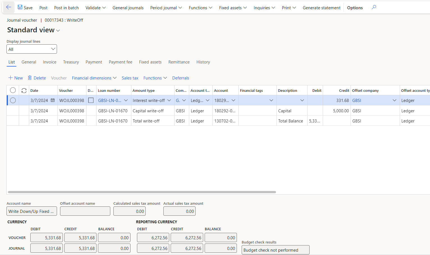Open the Fixed assets tab
Viewport: 430px width, 255px height.
[150, 62]
